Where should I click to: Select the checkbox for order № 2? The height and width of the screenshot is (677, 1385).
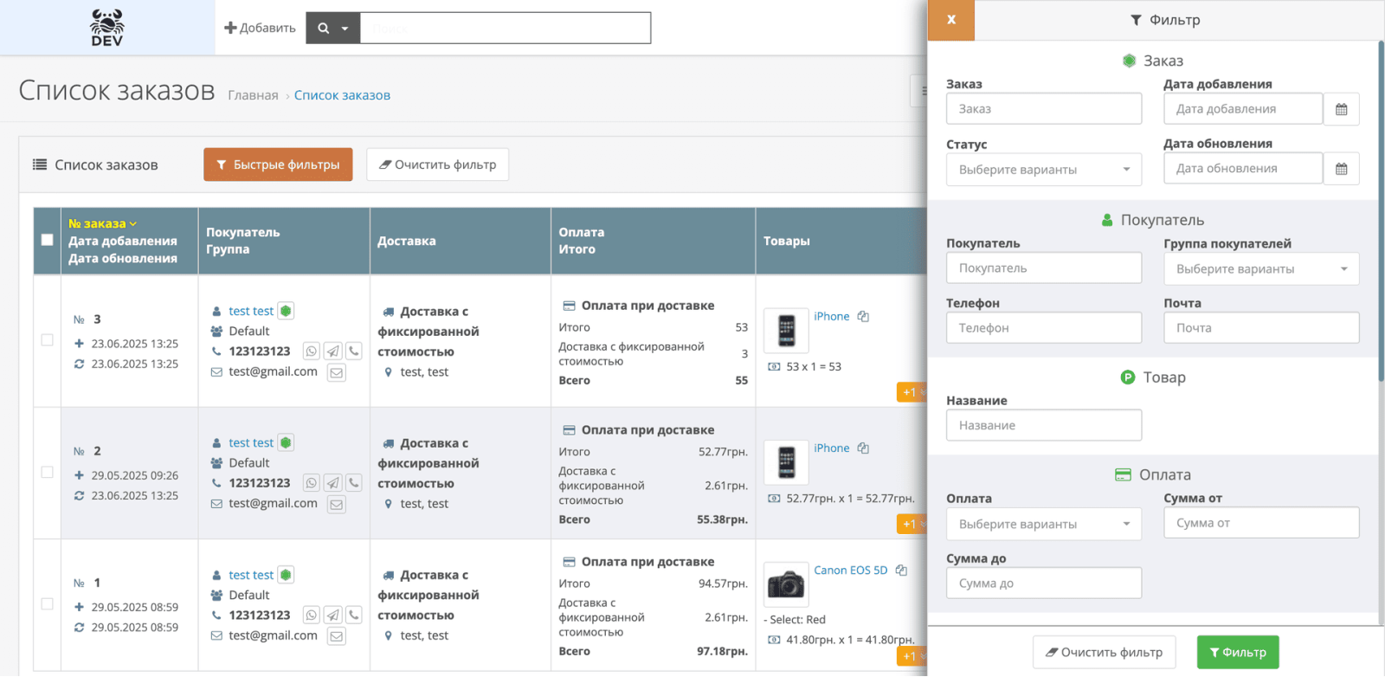click(48, 472)
